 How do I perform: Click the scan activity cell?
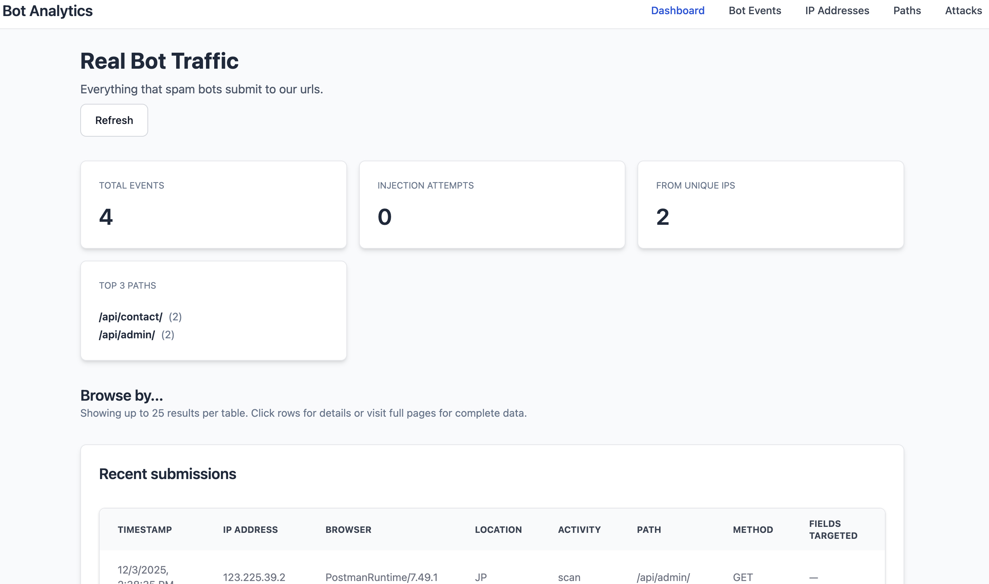click(569, 577)
